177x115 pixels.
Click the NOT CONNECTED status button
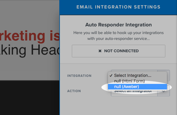119,51
